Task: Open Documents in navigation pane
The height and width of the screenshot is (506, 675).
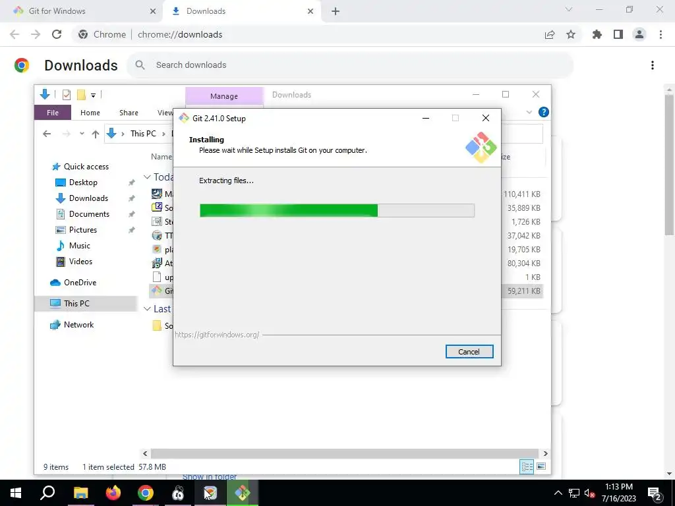Action: pos(89,214)
